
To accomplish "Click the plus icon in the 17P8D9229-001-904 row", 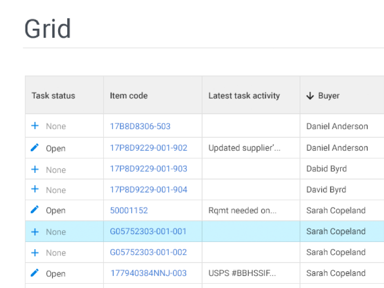I will pos(35,189).
